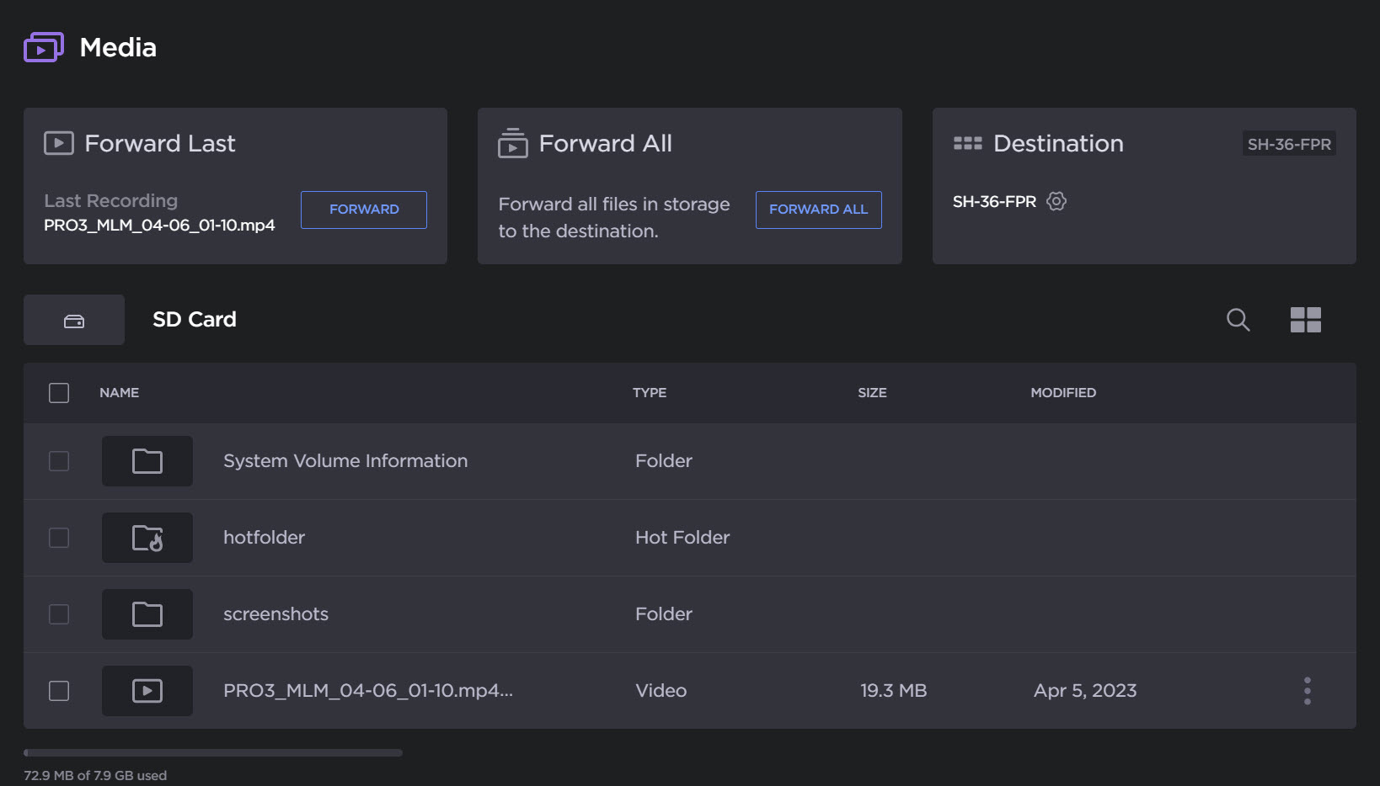Click the Media logo icon

pyautogui.click(x=44, y=48)
